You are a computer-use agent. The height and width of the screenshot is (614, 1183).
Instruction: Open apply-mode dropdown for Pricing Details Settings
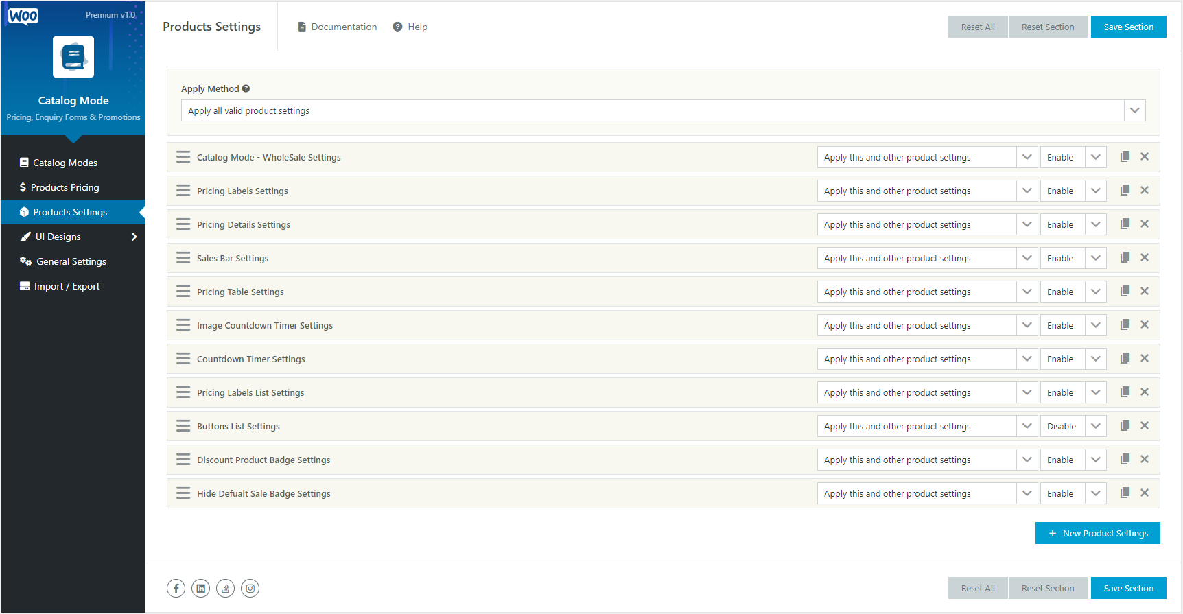click(927, 224)
